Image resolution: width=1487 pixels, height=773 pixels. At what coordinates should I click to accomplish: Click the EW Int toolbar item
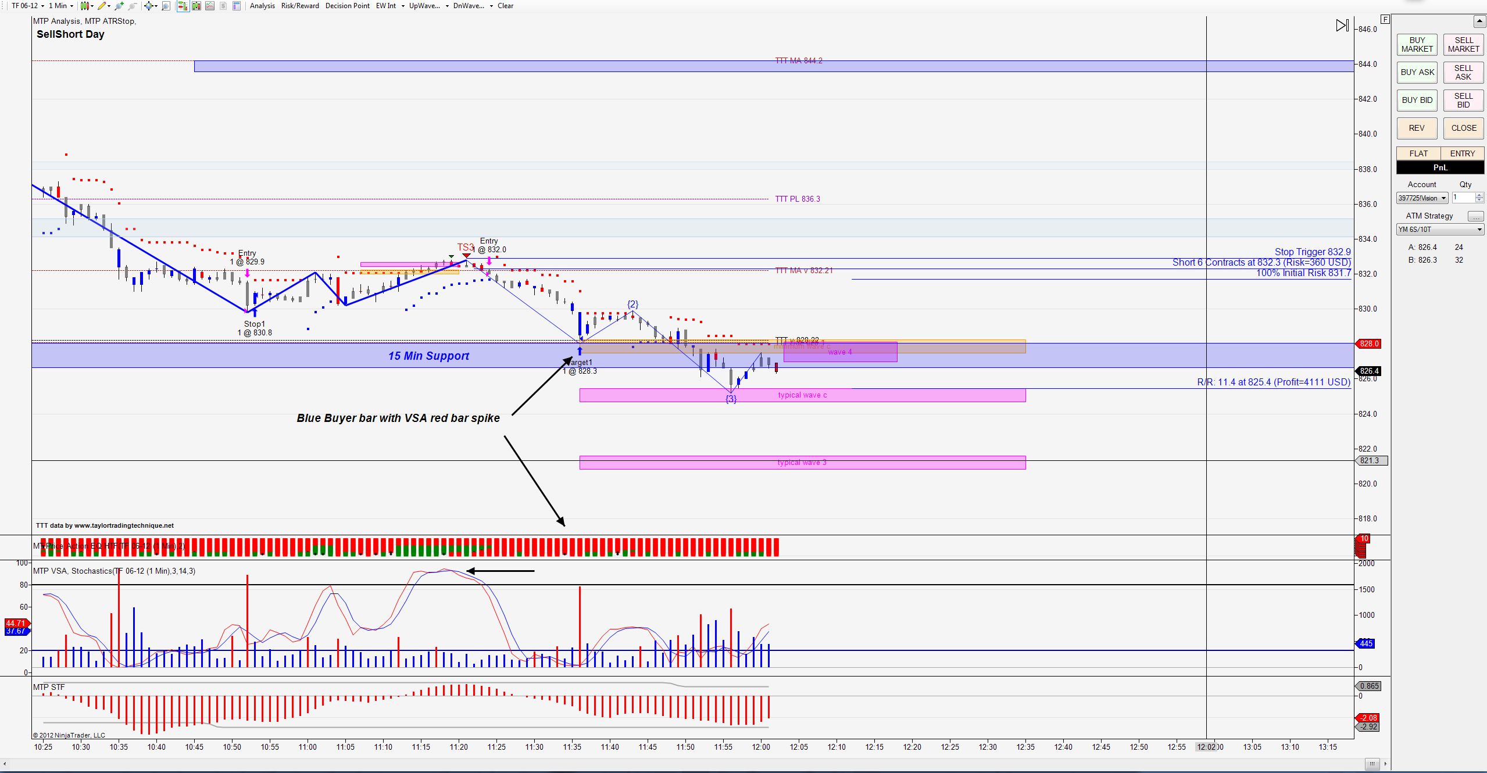coord(386,6)
